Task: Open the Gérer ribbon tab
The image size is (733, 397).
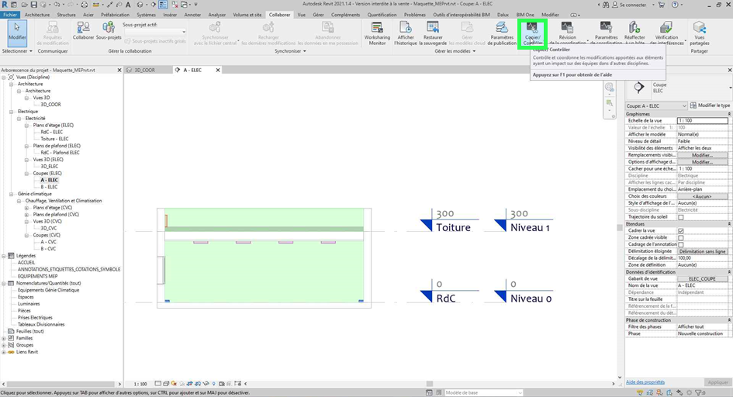Action: point(318,15)
